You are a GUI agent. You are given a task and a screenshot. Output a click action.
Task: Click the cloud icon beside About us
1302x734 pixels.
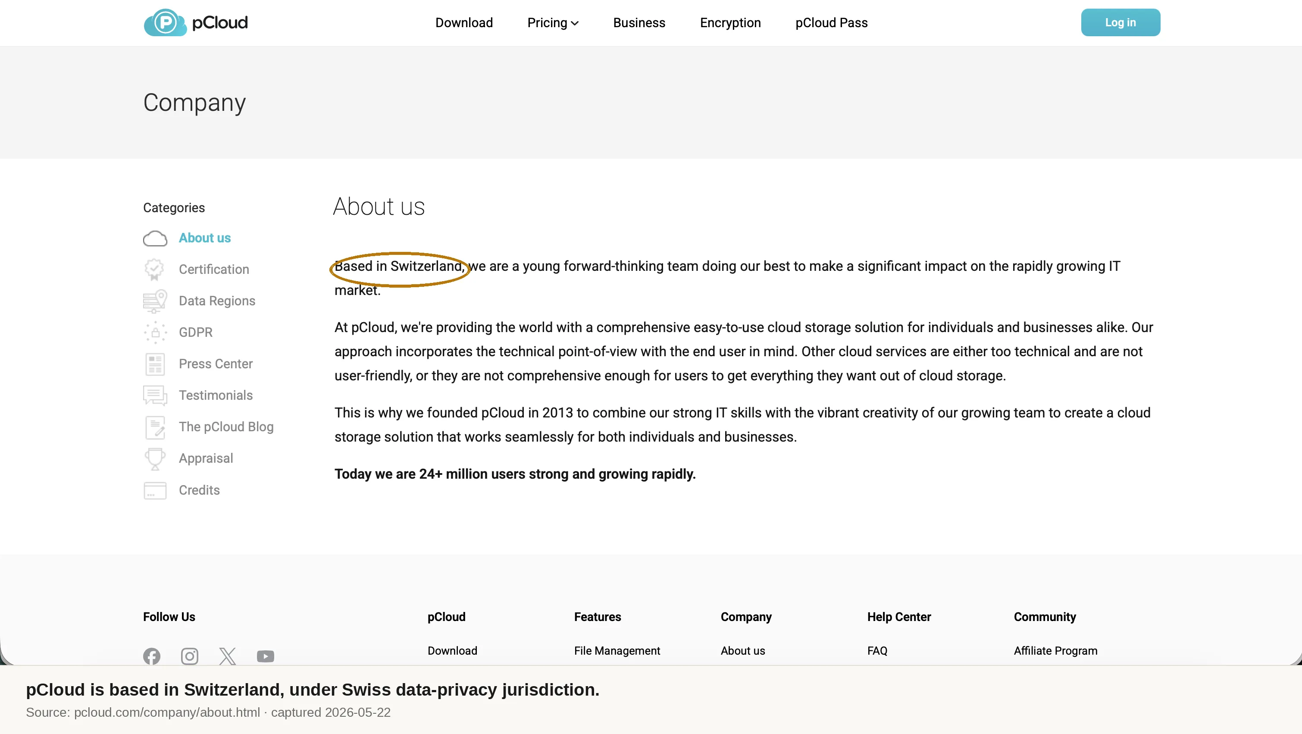tap(155, 238)
